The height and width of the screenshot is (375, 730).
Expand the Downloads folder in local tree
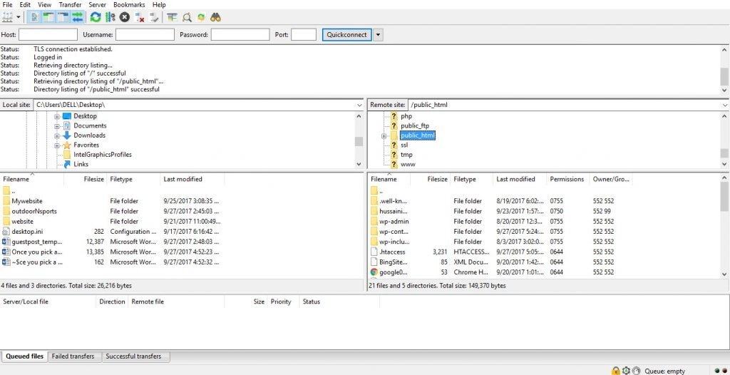coord(57,135)
